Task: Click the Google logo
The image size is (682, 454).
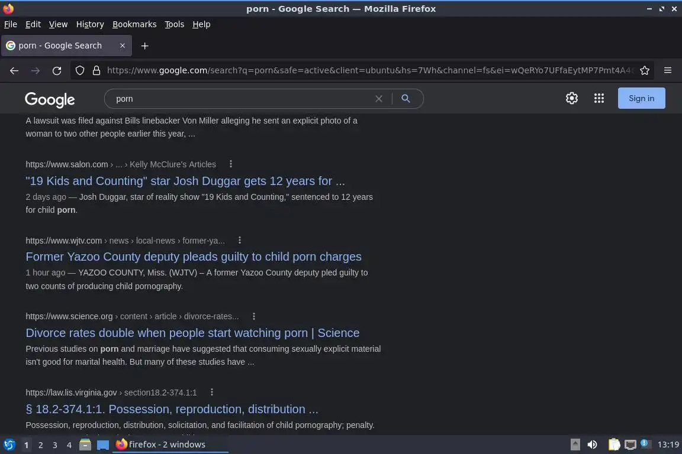Action: 50,99
